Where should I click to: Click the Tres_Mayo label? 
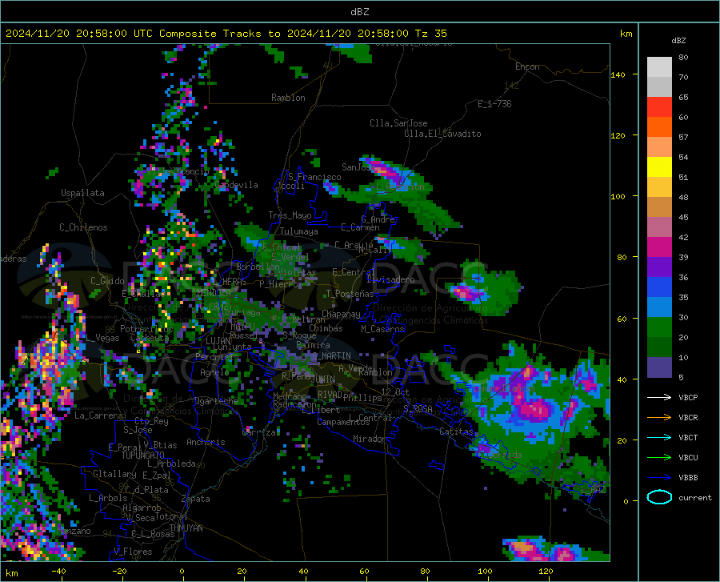[x=290, y=215]
